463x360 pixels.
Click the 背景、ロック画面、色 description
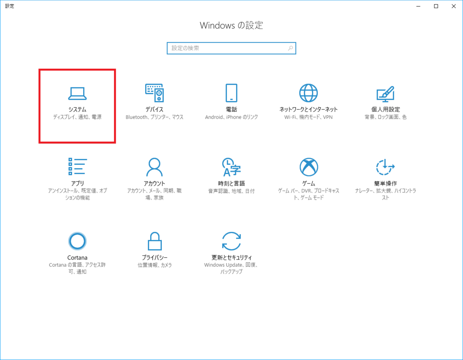tap(385, 117)
